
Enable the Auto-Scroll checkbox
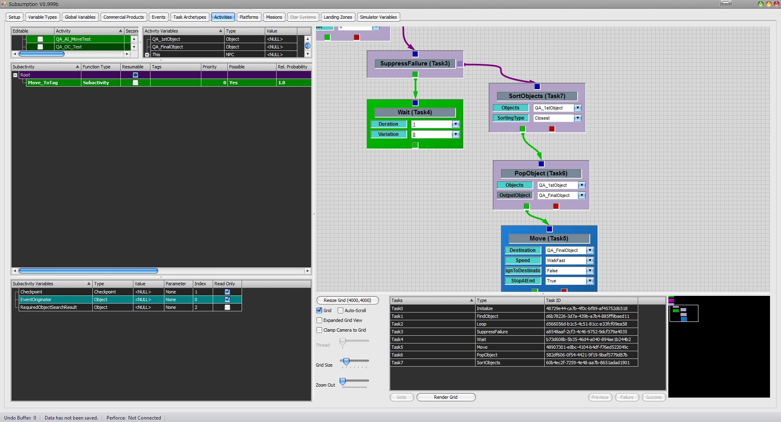tap(340, 310)
